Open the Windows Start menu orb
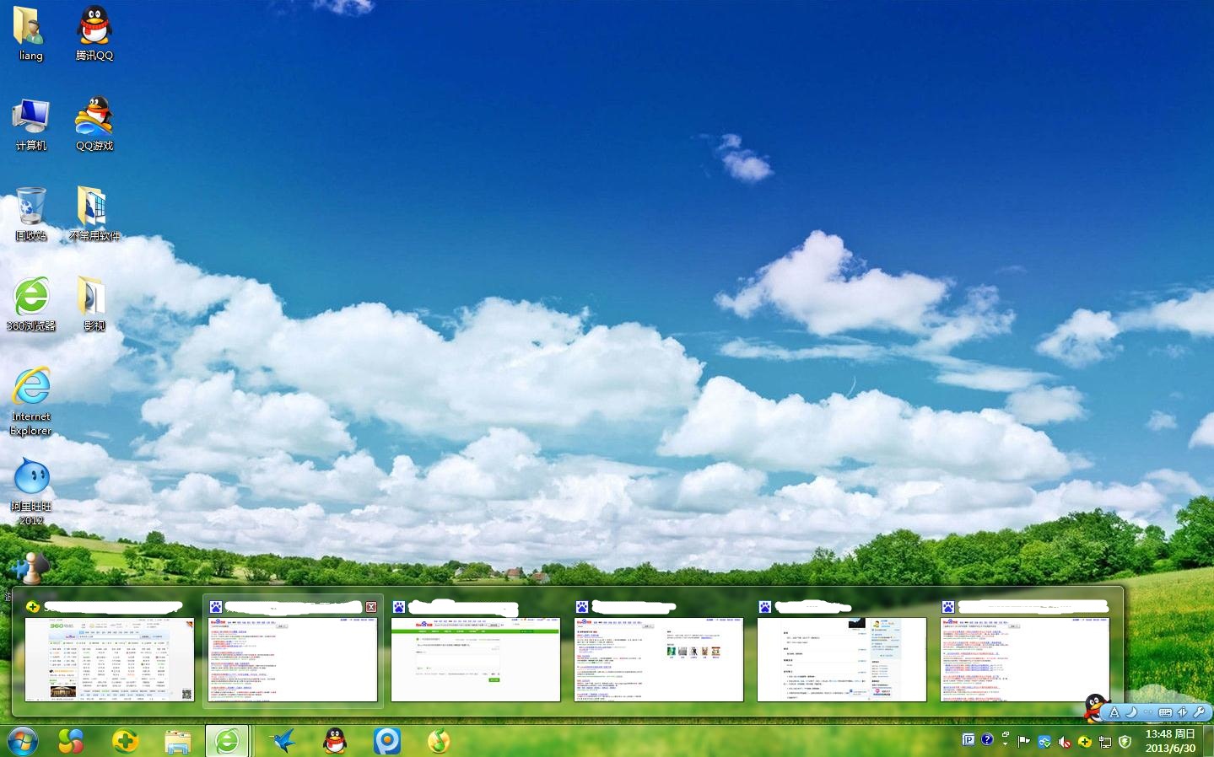This screenshot has width=1214, height=757. click(22, 741)
